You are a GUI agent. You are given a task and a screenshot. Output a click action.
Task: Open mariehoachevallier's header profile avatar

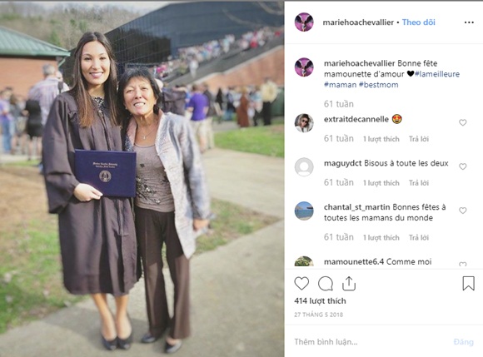pos(304,22)
